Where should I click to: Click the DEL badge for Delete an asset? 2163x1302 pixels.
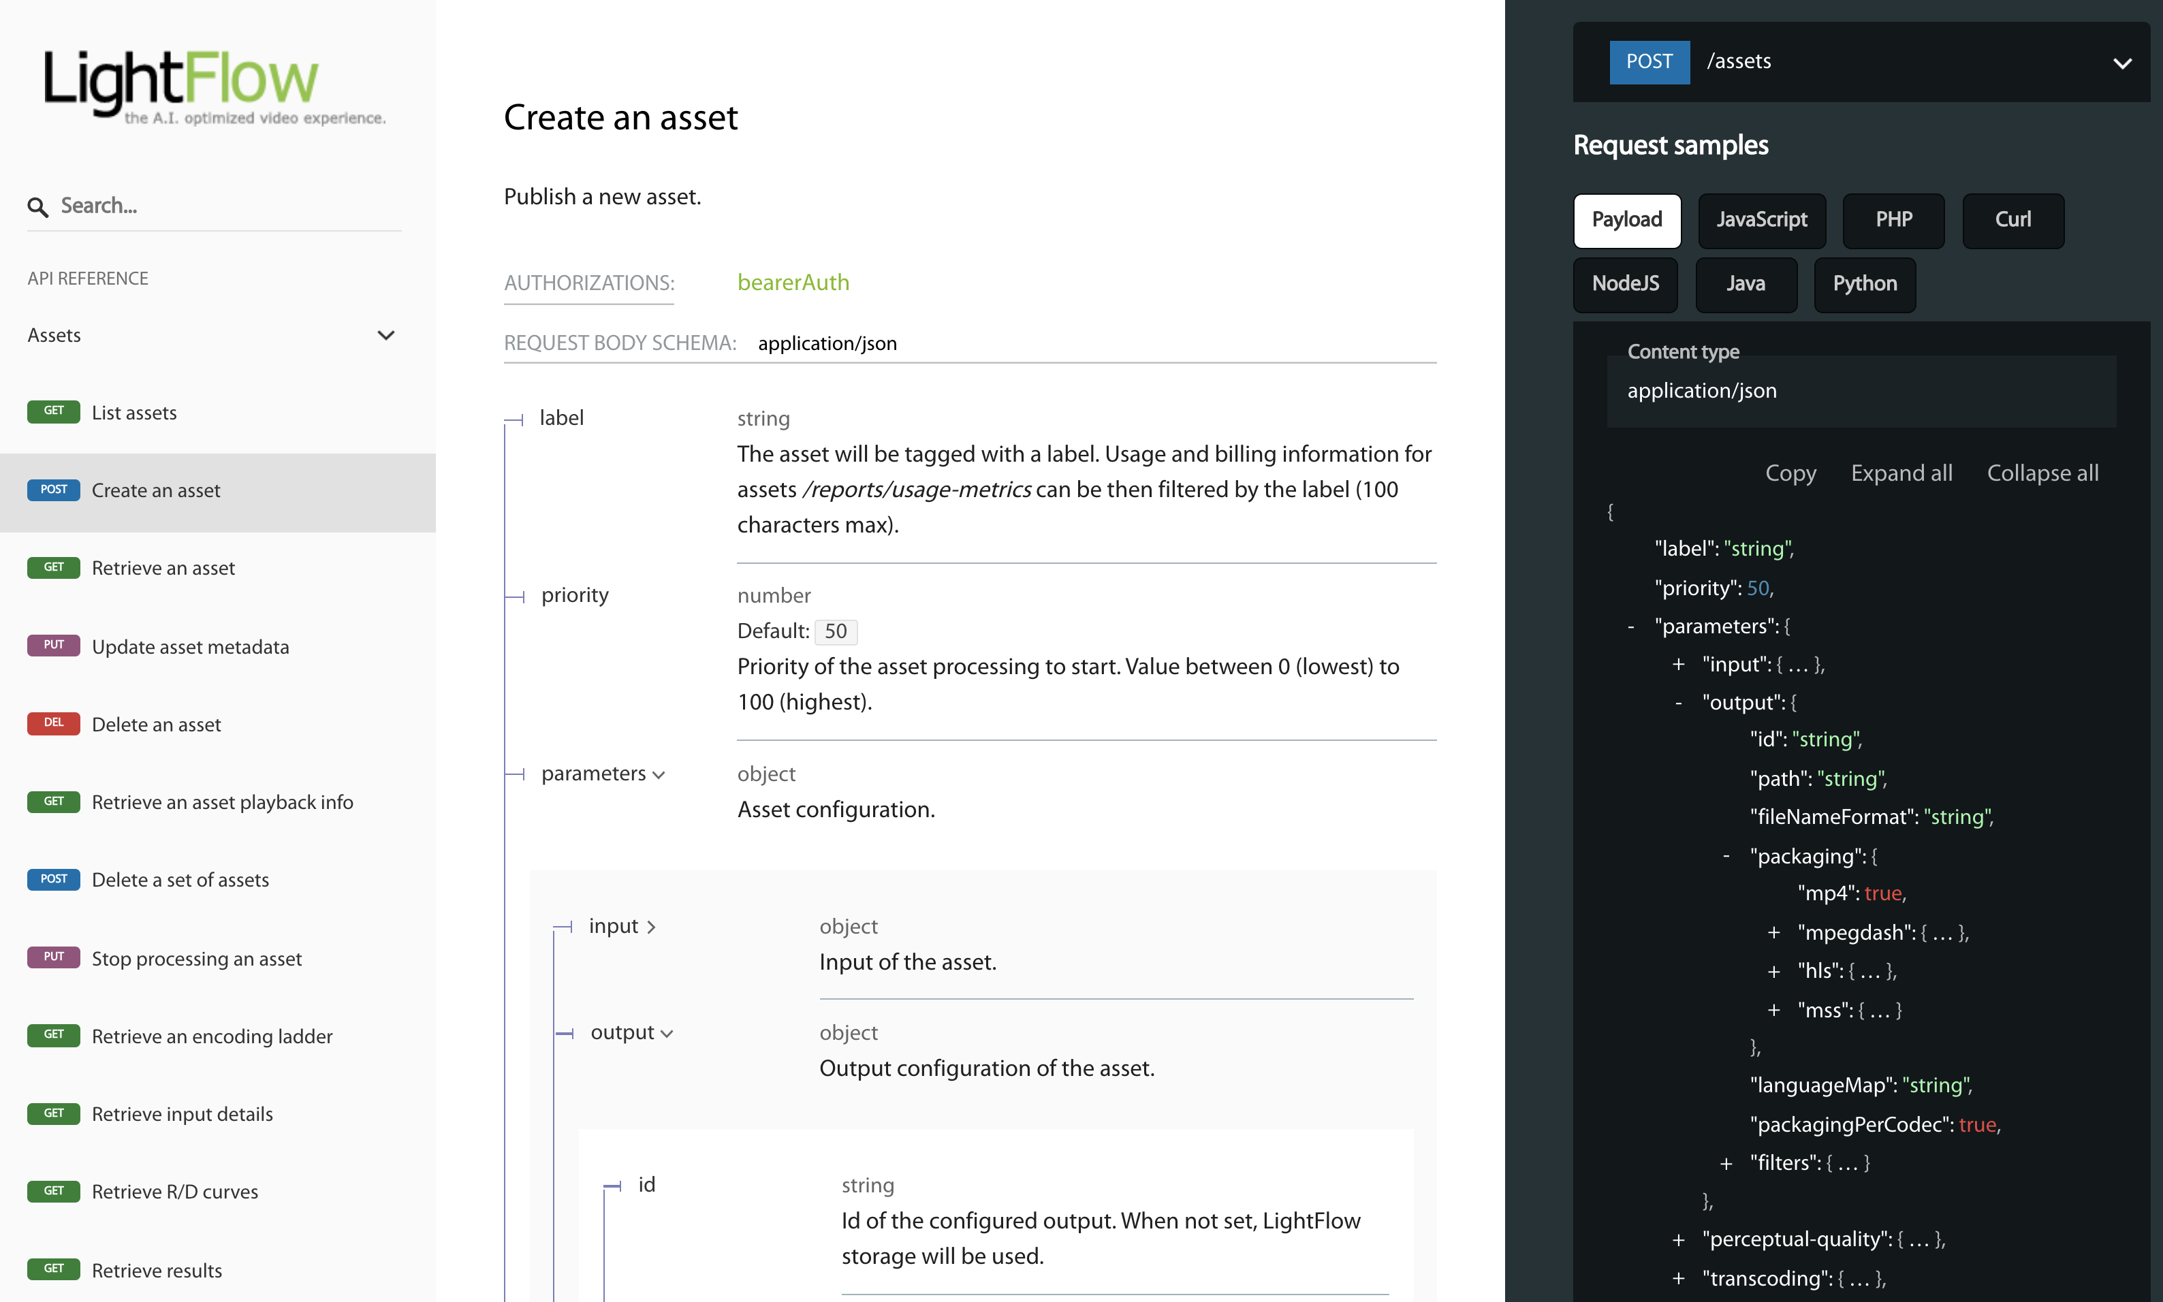(x=54, y=723)
